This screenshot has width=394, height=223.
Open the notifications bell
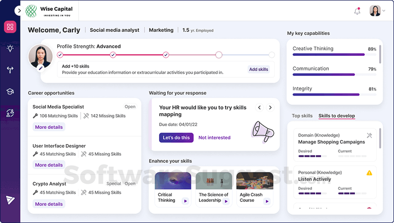coord(357,11)
